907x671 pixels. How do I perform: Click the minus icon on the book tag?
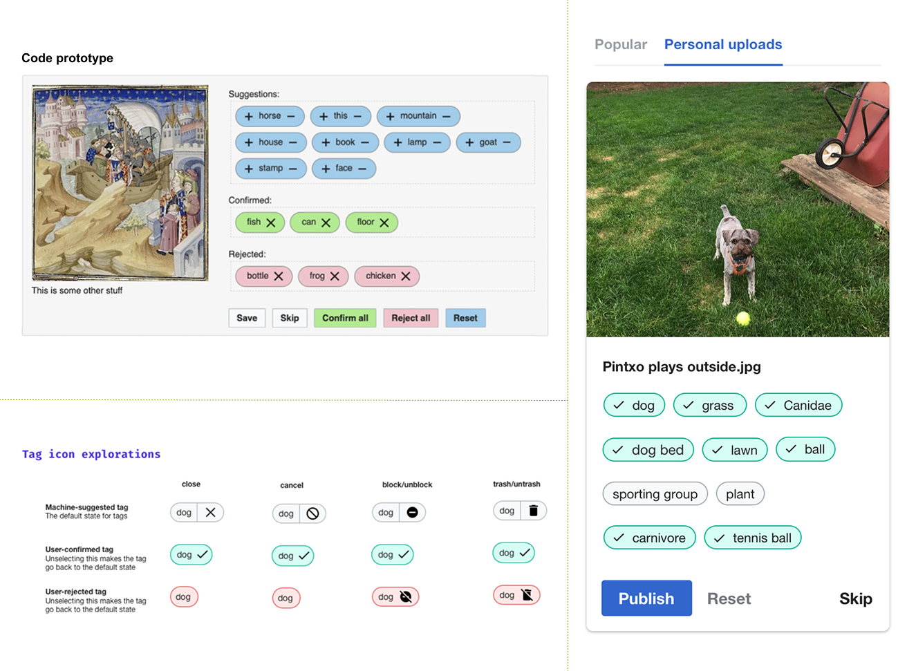[365, 142]
